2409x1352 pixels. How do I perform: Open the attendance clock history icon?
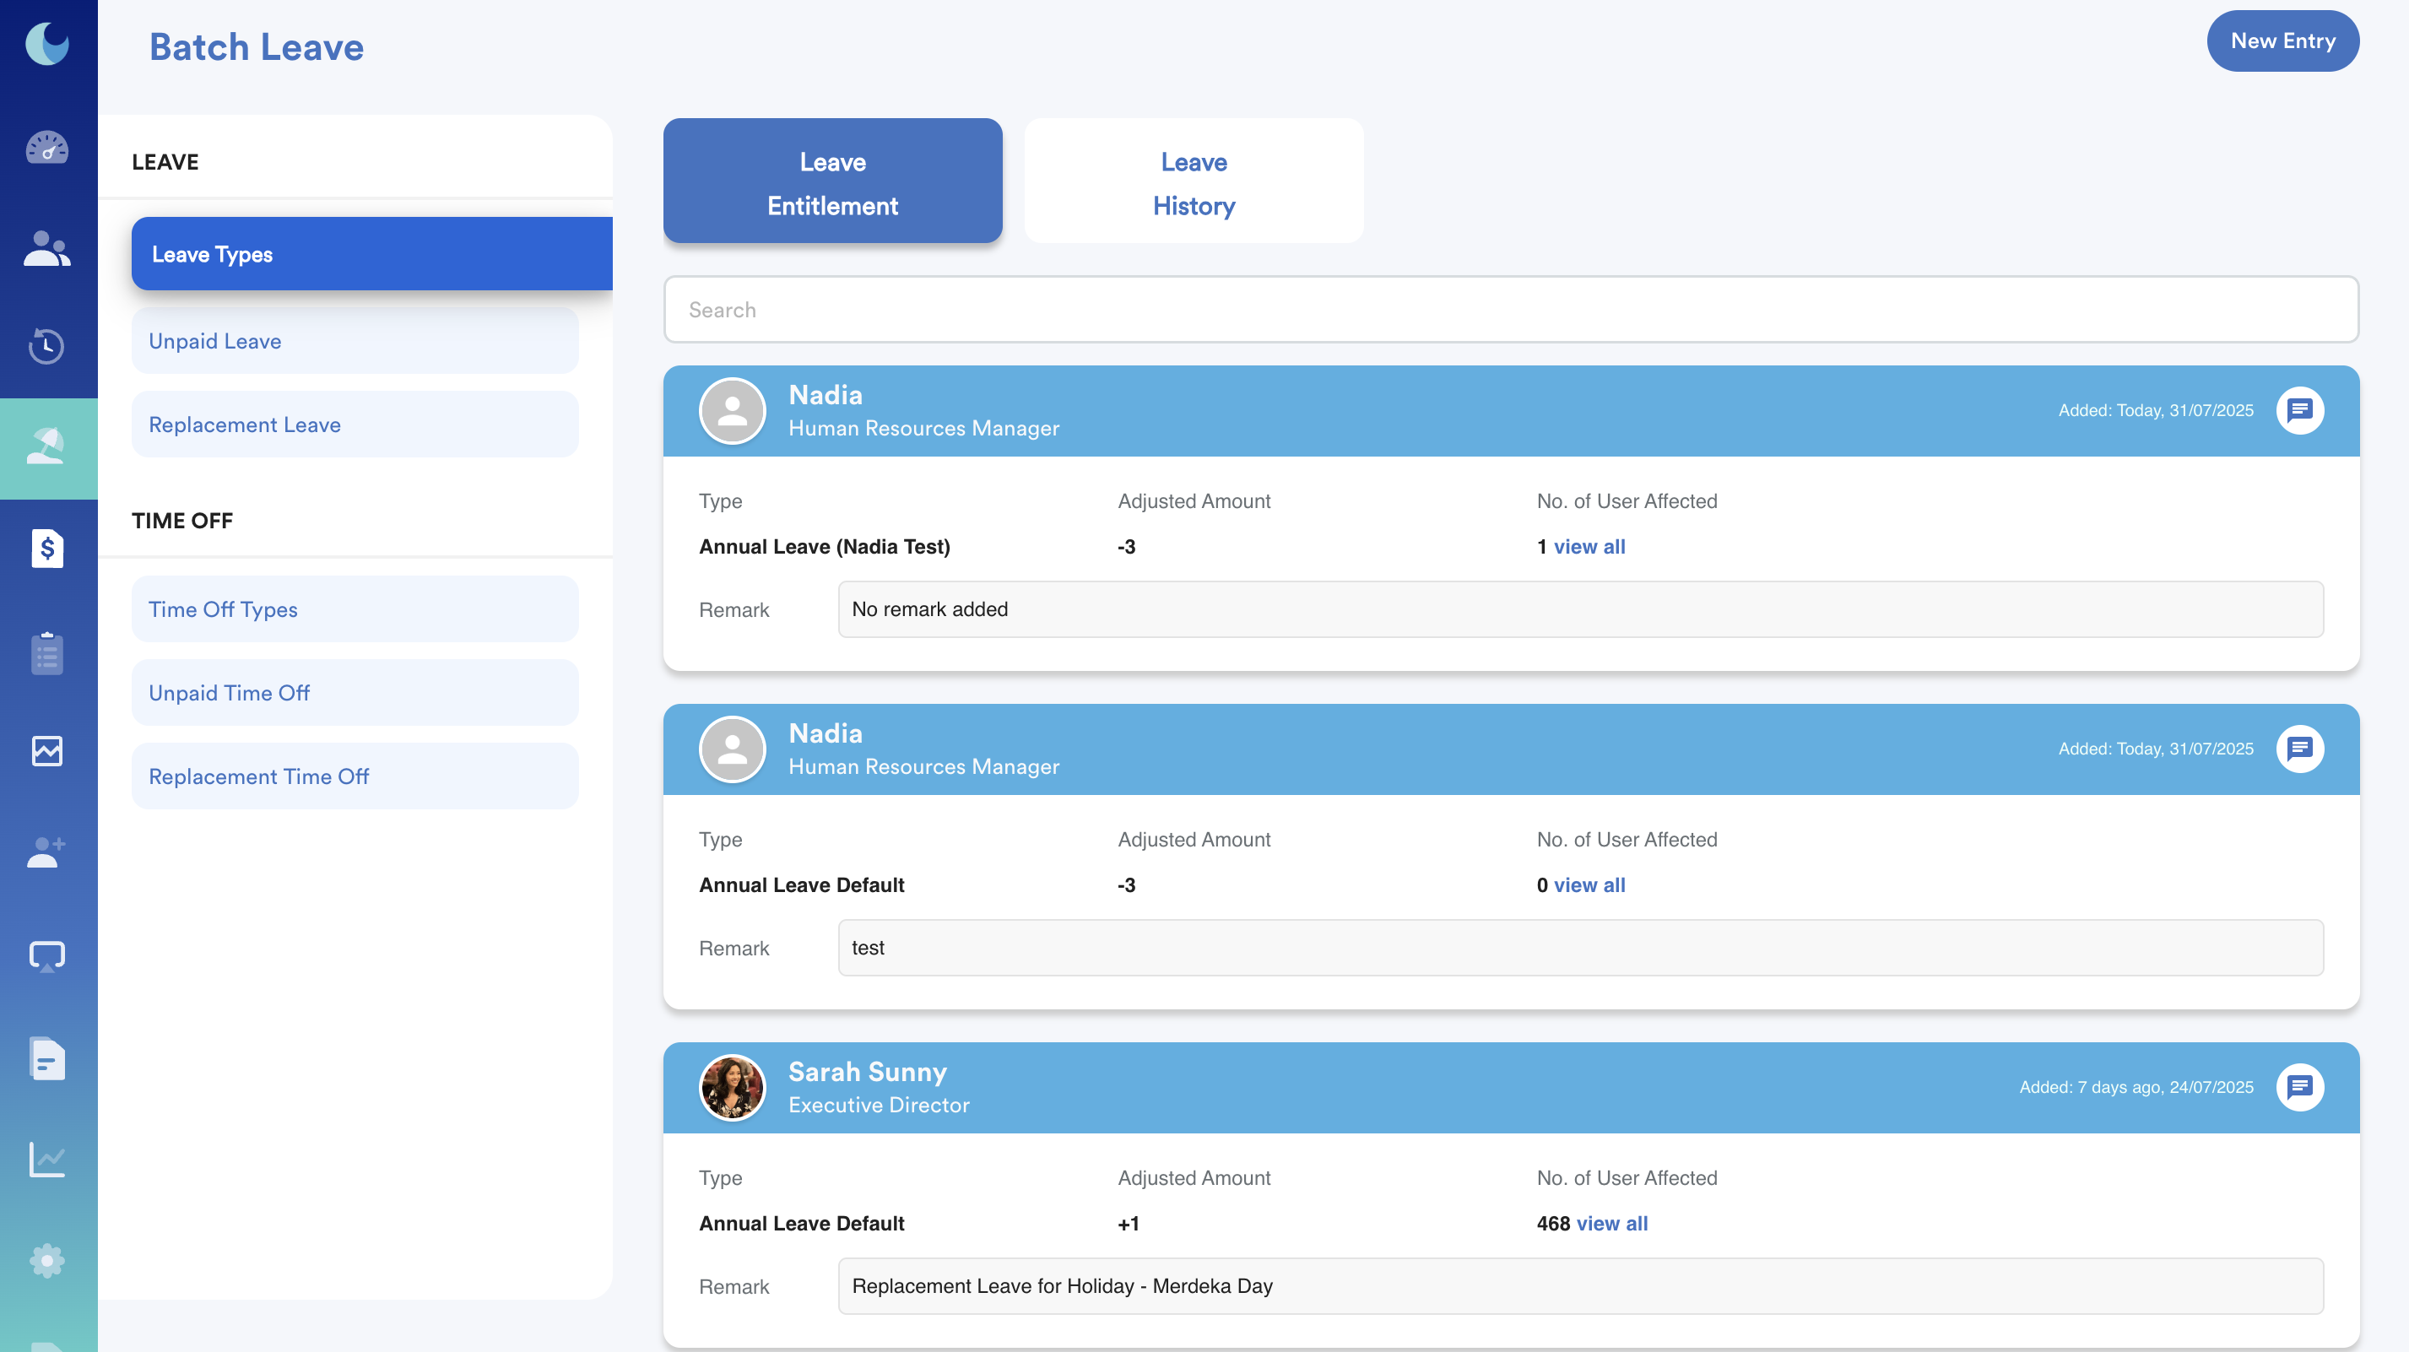46,346
